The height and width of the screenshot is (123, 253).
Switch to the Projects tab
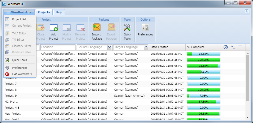click(44, 12)
